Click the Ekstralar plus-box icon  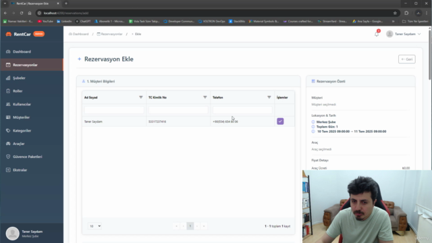(8, 170)
